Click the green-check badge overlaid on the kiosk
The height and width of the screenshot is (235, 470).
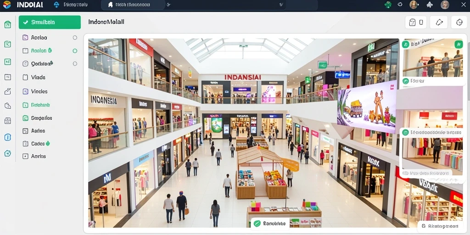(x=269, y=224)
